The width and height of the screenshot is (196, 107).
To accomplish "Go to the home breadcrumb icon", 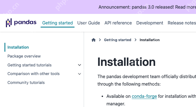I will pos(94,40).
